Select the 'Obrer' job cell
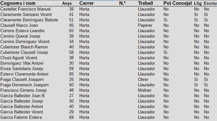The image size is (217, 121). pyautogui.click(x=143, y=80)
